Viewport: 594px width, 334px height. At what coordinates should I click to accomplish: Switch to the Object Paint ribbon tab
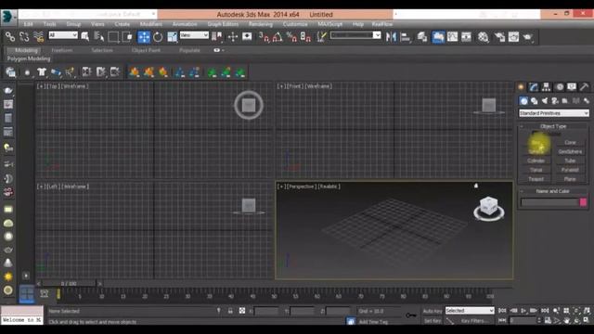coord(146,50)
